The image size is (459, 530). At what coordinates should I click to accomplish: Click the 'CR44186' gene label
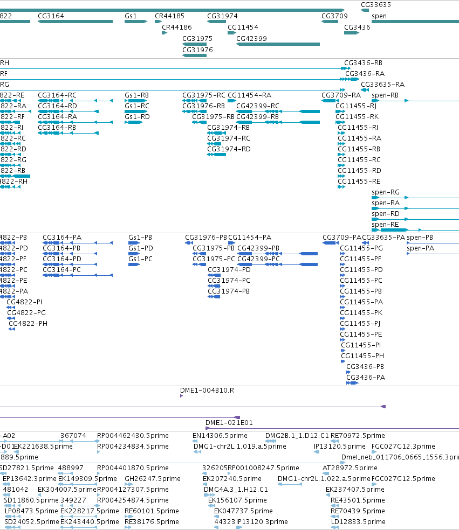[x=177, y=27]
